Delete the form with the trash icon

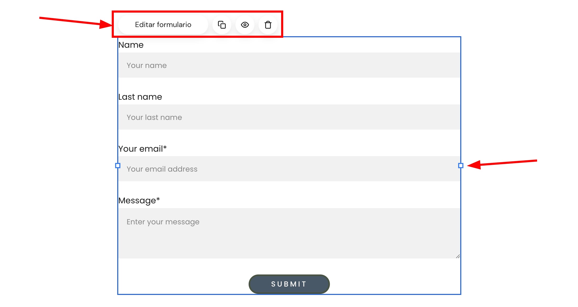click(x=268, y=25)
